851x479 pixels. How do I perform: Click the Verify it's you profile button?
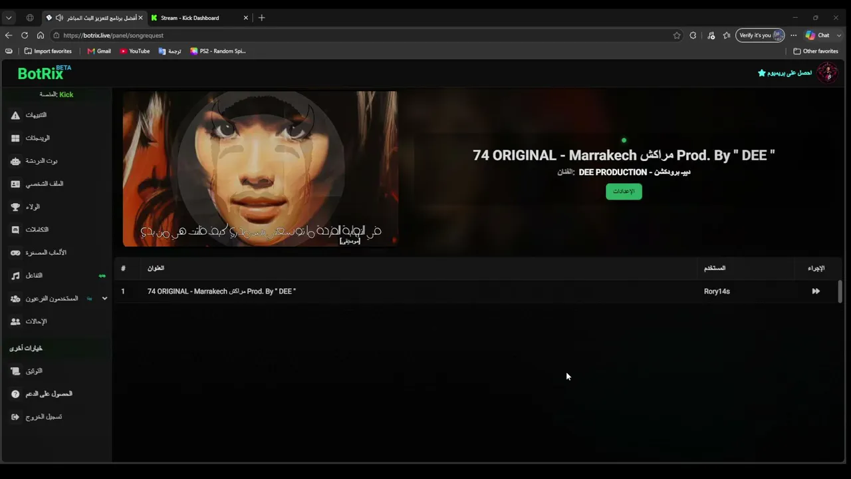click(x=760, y=35)
